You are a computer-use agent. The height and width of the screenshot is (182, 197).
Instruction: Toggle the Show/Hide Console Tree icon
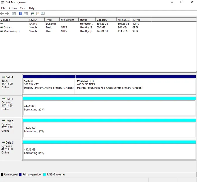click(14, 14)
